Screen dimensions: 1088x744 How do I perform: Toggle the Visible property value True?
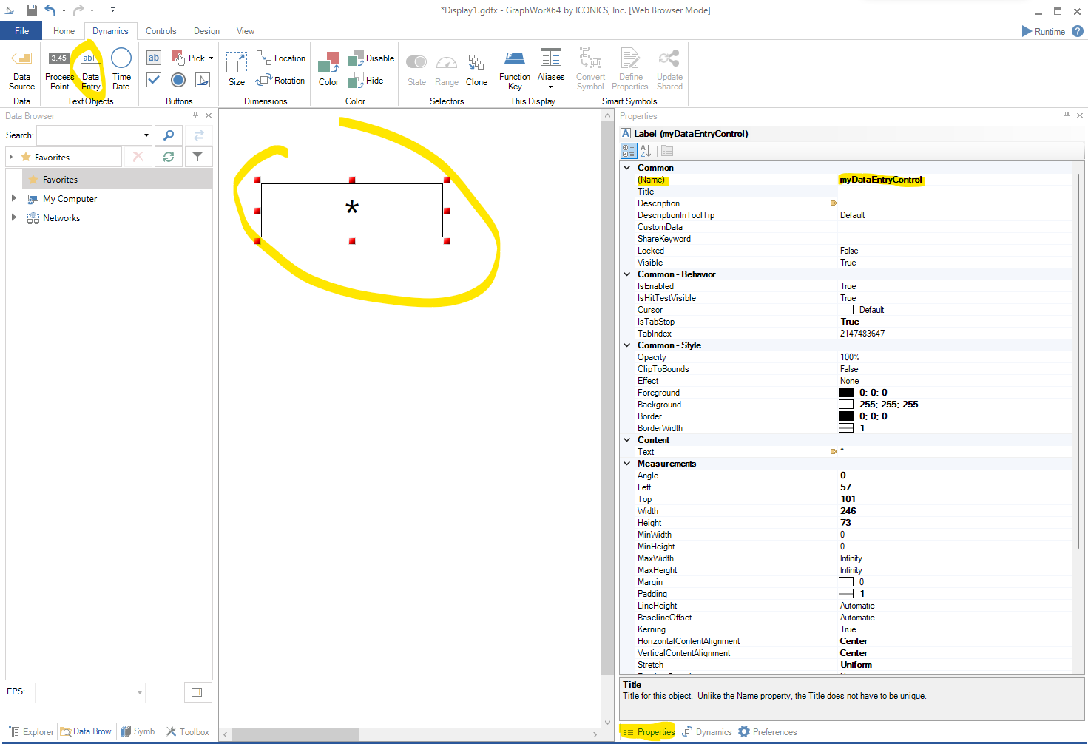(x=848, y=263)
